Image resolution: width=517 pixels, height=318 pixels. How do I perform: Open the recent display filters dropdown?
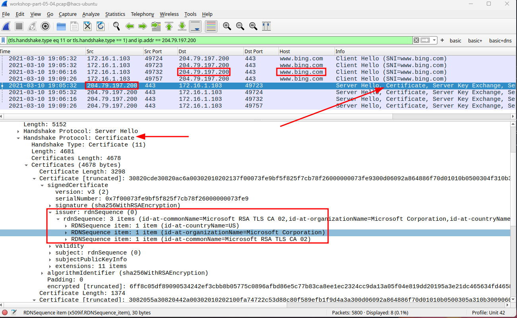434,40
